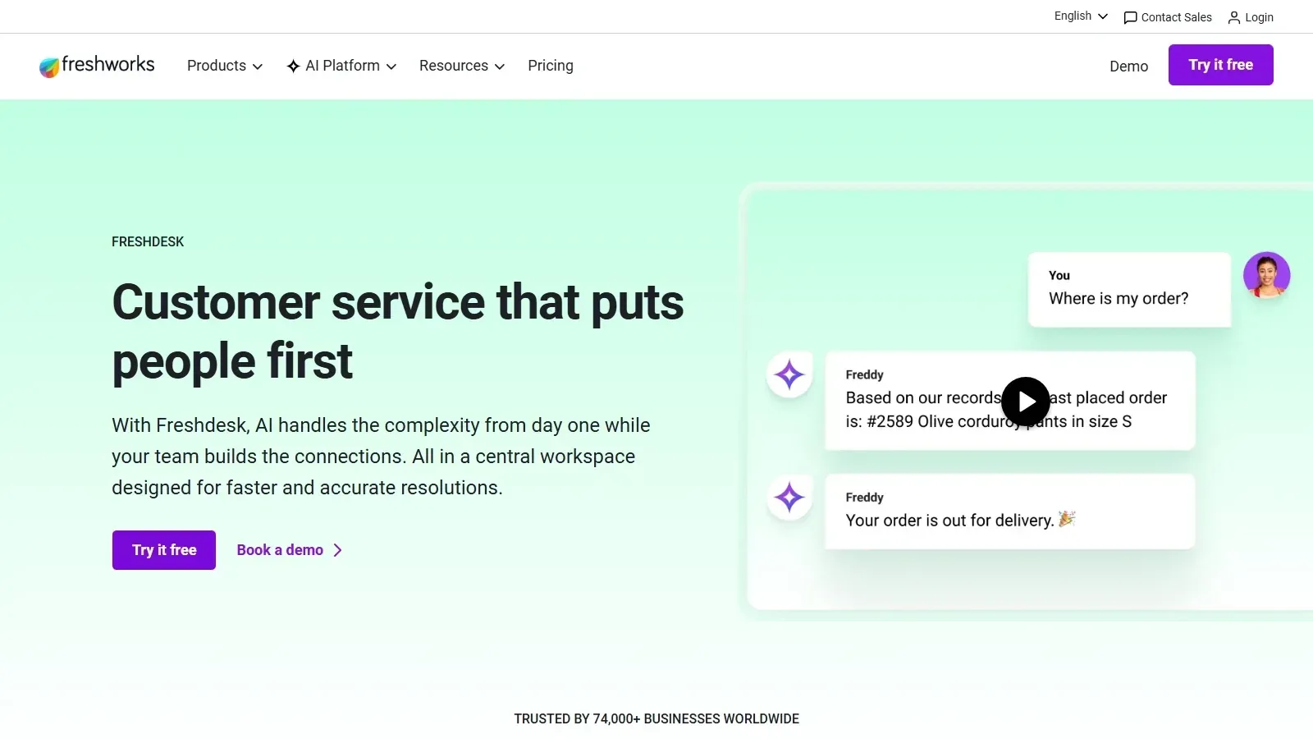Open the Demo link in header

[1128, 67]
